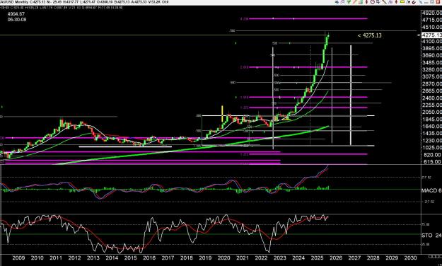This screenshot has width=442, height=266.
Task: Click the '< 4275.13' price label on the chart
Action: click(x=370, y=35)
